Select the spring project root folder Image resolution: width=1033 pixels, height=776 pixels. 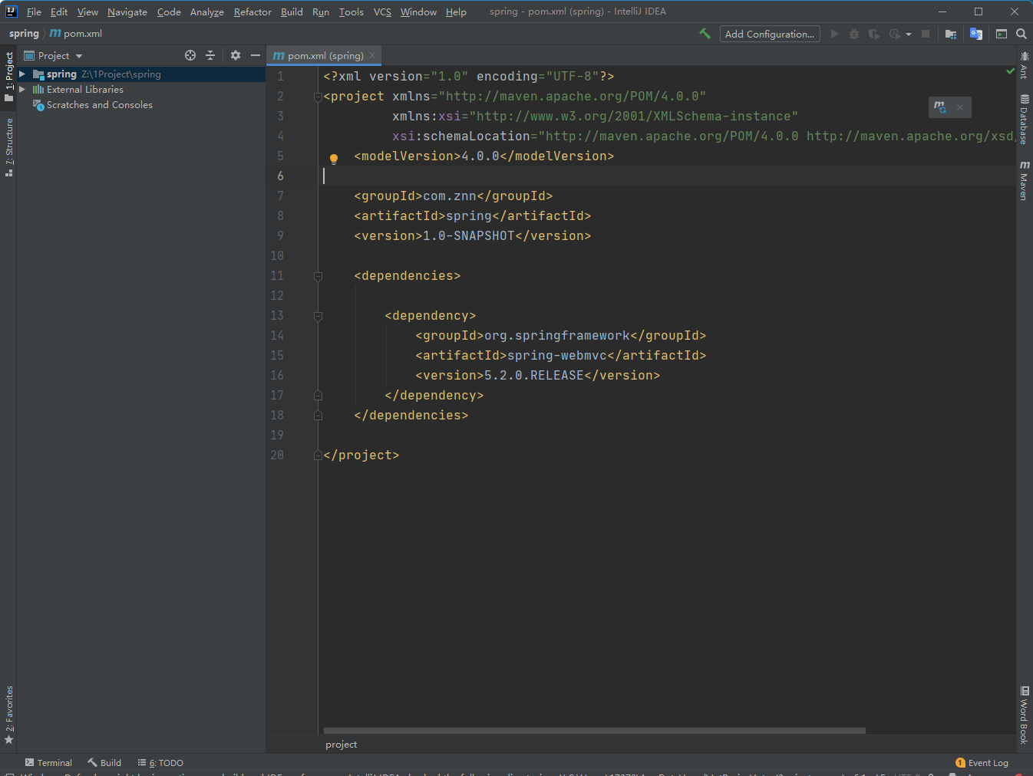click(140, 74)
